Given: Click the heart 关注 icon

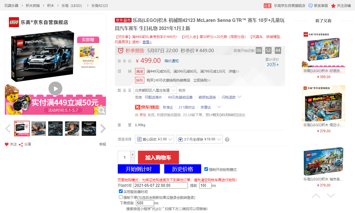Looking at the screenshot, I should 7,144.
